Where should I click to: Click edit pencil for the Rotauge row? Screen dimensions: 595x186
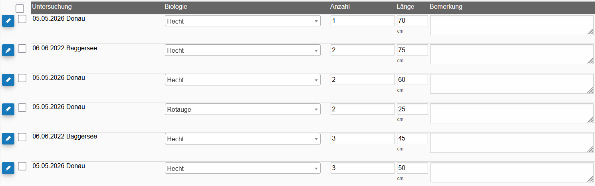tap(8, 109)
